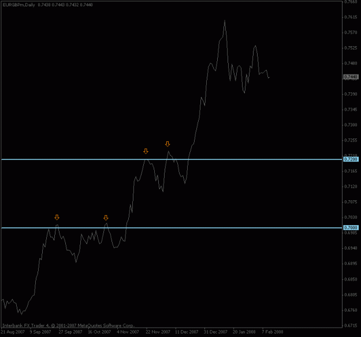Image resolution: width=361 pixels, height=337 pixels.
Task: Click the 16 Oct 2007 date label
Action: [99, 332]
